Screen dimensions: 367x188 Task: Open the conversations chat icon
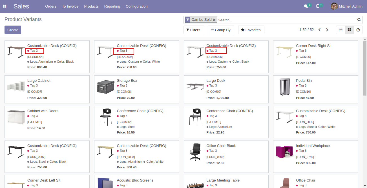click(306, 6)
